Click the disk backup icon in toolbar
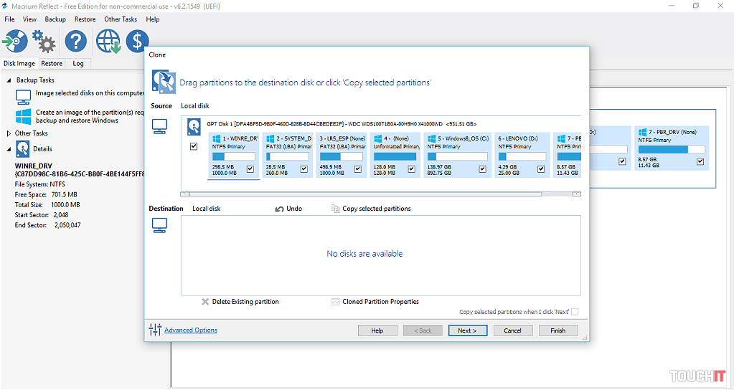This screenshot has height=390, width=734. (x=15, y=41)
